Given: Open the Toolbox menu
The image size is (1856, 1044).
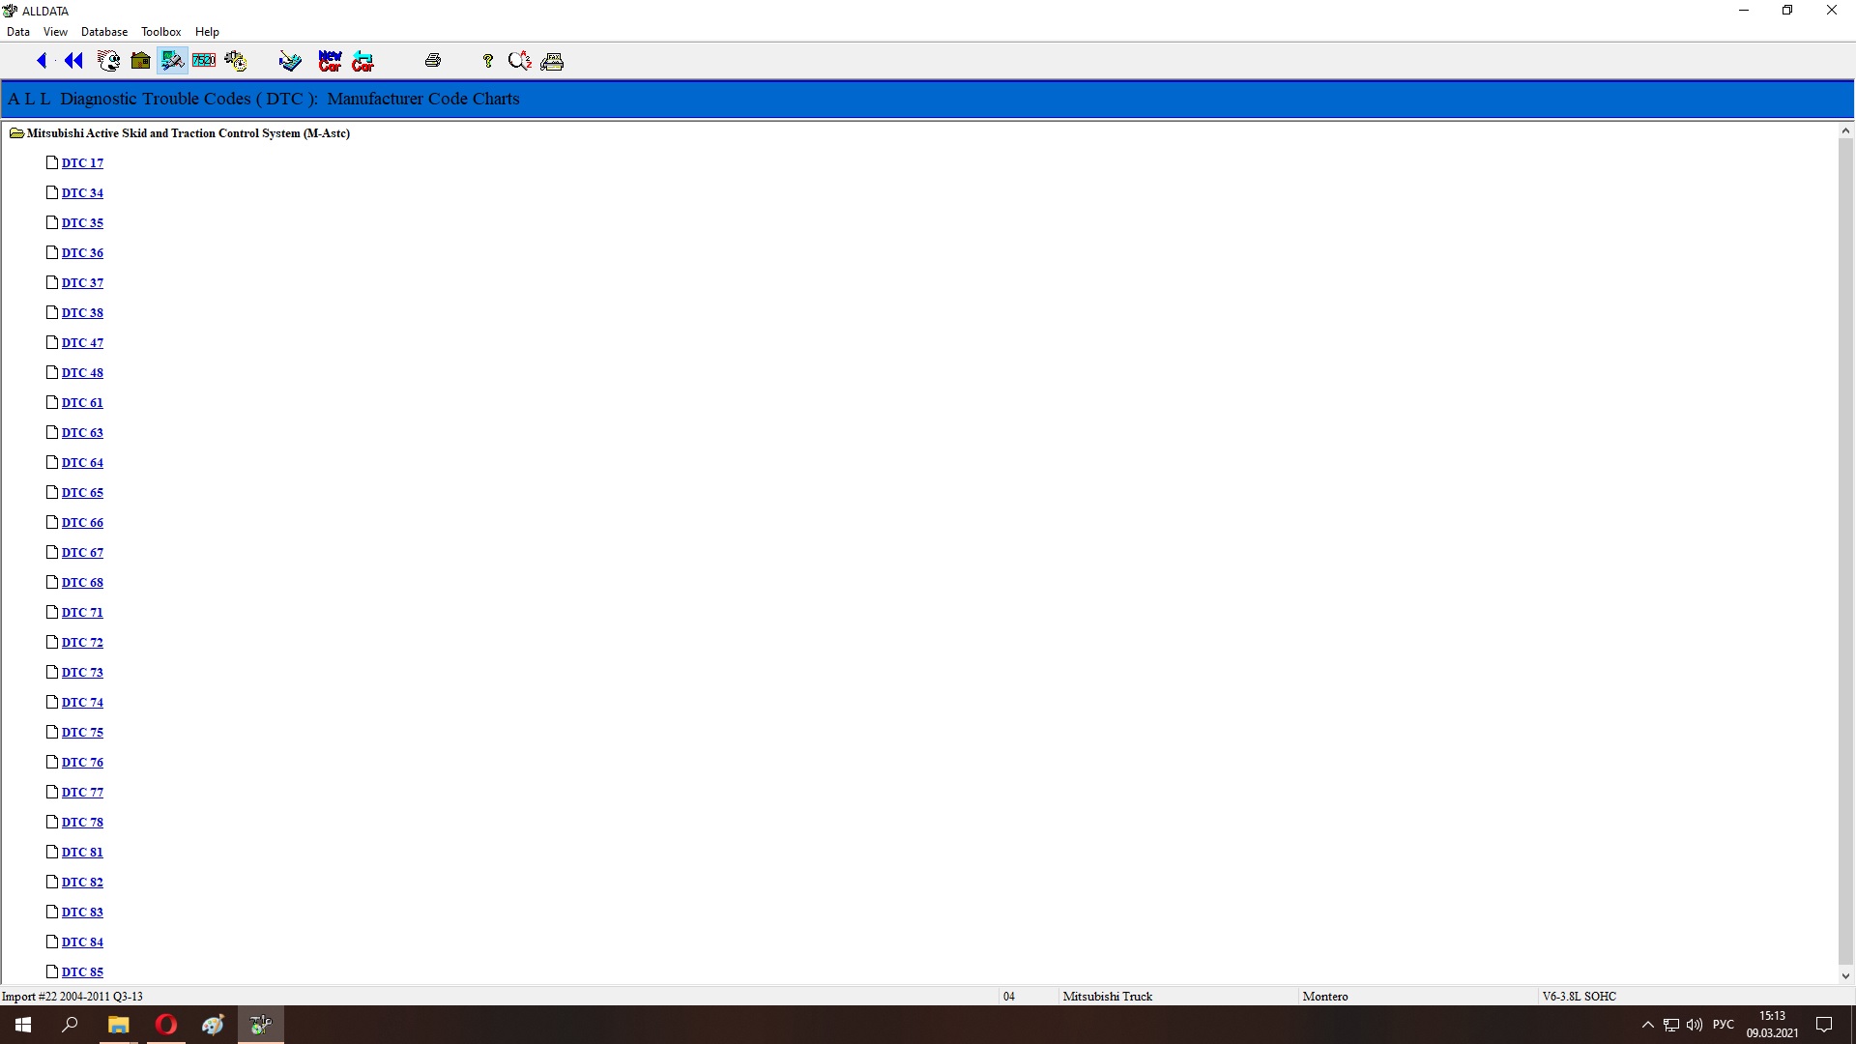Looking at the screenshot, I should pos(160,32).
